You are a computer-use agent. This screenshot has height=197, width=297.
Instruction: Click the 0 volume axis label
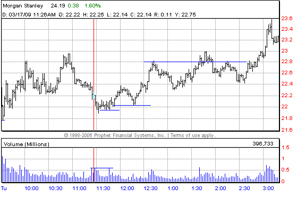283,181
